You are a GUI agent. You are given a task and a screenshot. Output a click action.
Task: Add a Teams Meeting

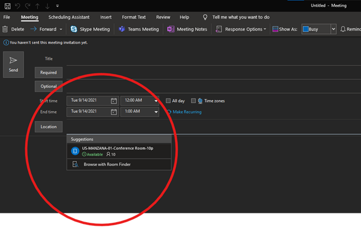139,30
